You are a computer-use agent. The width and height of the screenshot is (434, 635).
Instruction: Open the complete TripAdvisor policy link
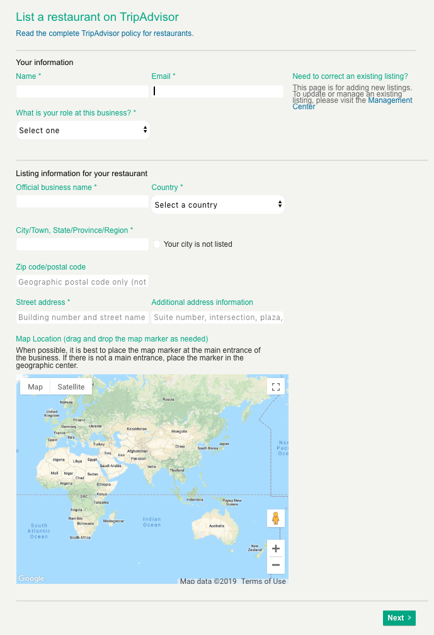click(x=105, y=33)
